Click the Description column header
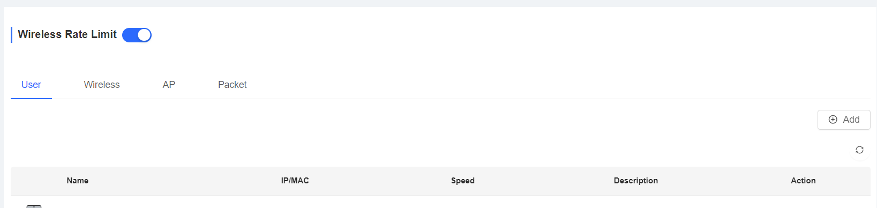 pyautogui.click(x=636, y=181)
